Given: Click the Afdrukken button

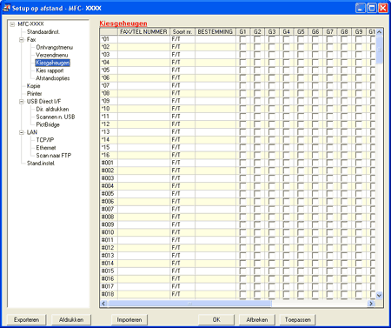Looking at the screenshot, I should (x=71, y=320).
